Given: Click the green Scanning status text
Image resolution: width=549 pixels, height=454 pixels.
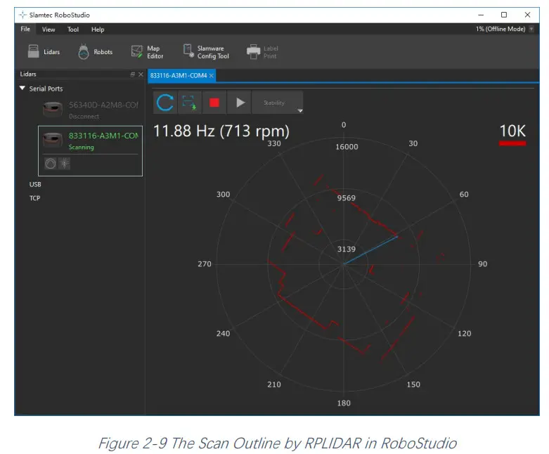Looking at the screenshot, I should click(82, 147).
